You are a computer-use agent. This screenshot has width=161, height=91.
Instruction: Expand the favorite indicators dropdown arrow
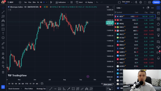68,2
